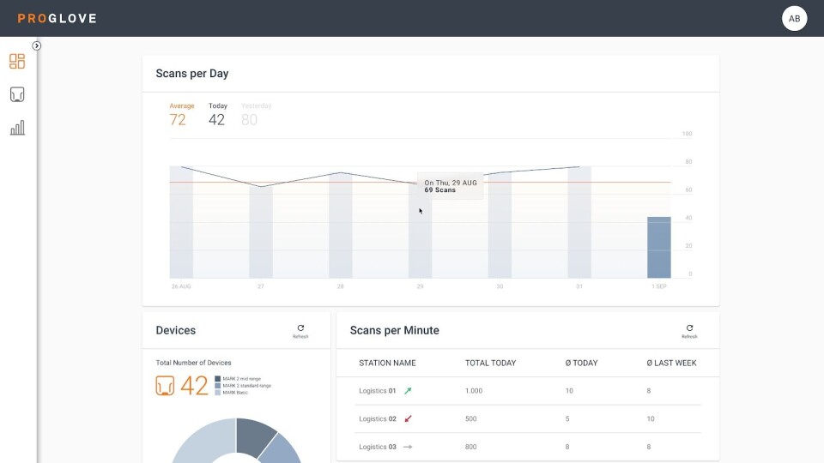Refresh the Scans per Minute panel
This screenshot has width=824, height=463.
pyautogui.click(x=689, y=331)
